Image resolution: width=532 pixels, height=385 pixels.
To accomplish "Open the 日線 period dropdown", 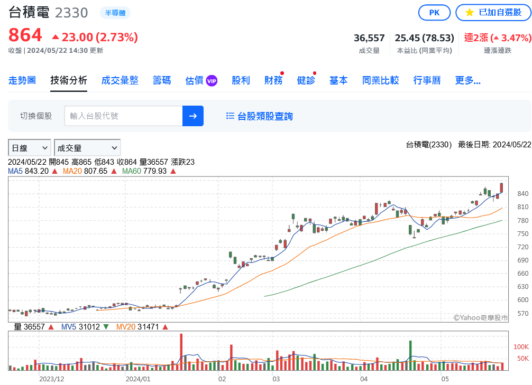I will click(30, 148).
